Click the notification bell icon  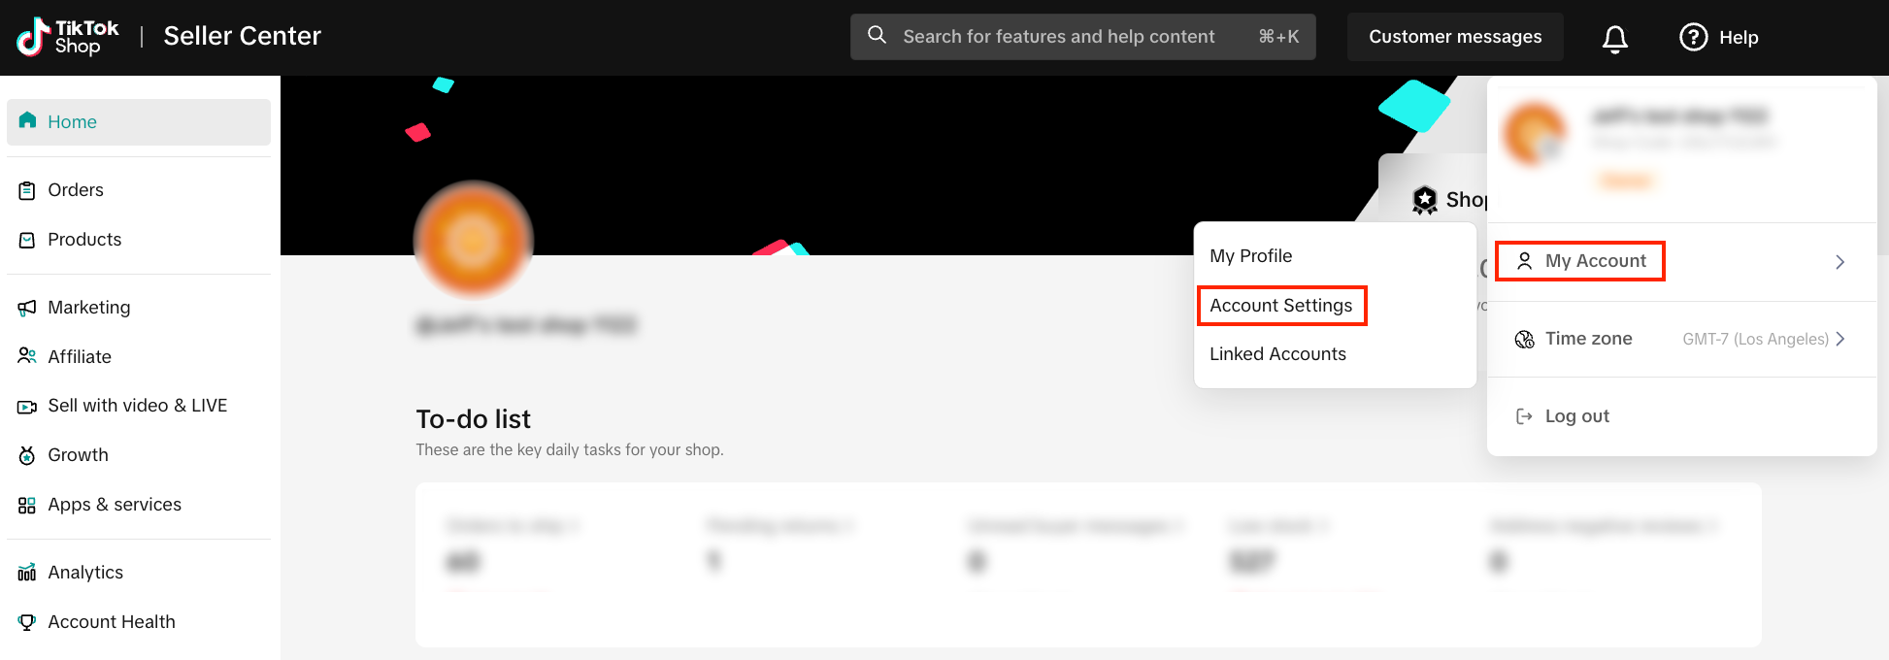[x=1614, y=38]
